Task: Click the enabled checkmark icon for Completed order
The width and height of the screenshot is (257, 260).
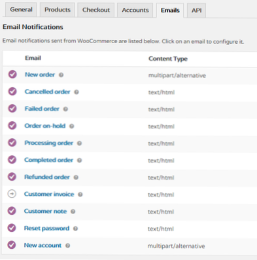Action: point(12,160)
